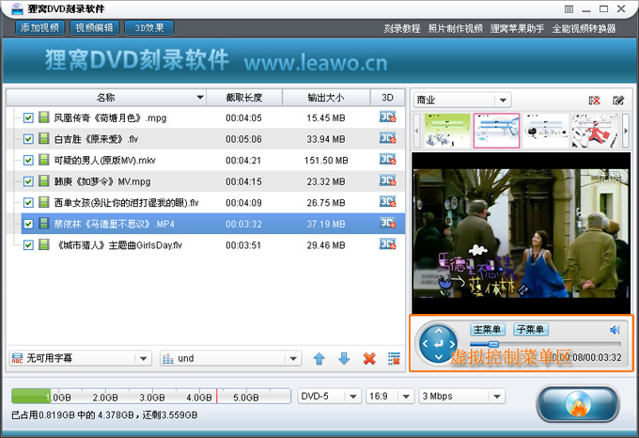Uncheck 《城市猎人》主题曲GirlsDay.flv checkbox
Viewport: 639px width, 438px height.
28,245
